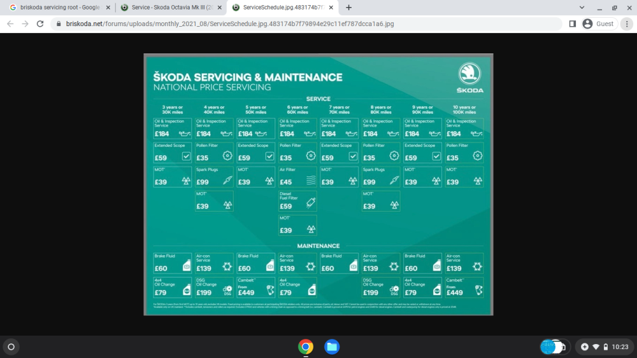Reload the current page

[40, 24]
